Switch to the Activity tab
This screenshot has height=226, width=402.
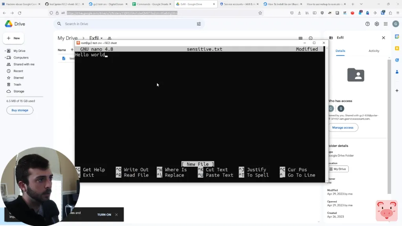point(374,51)
